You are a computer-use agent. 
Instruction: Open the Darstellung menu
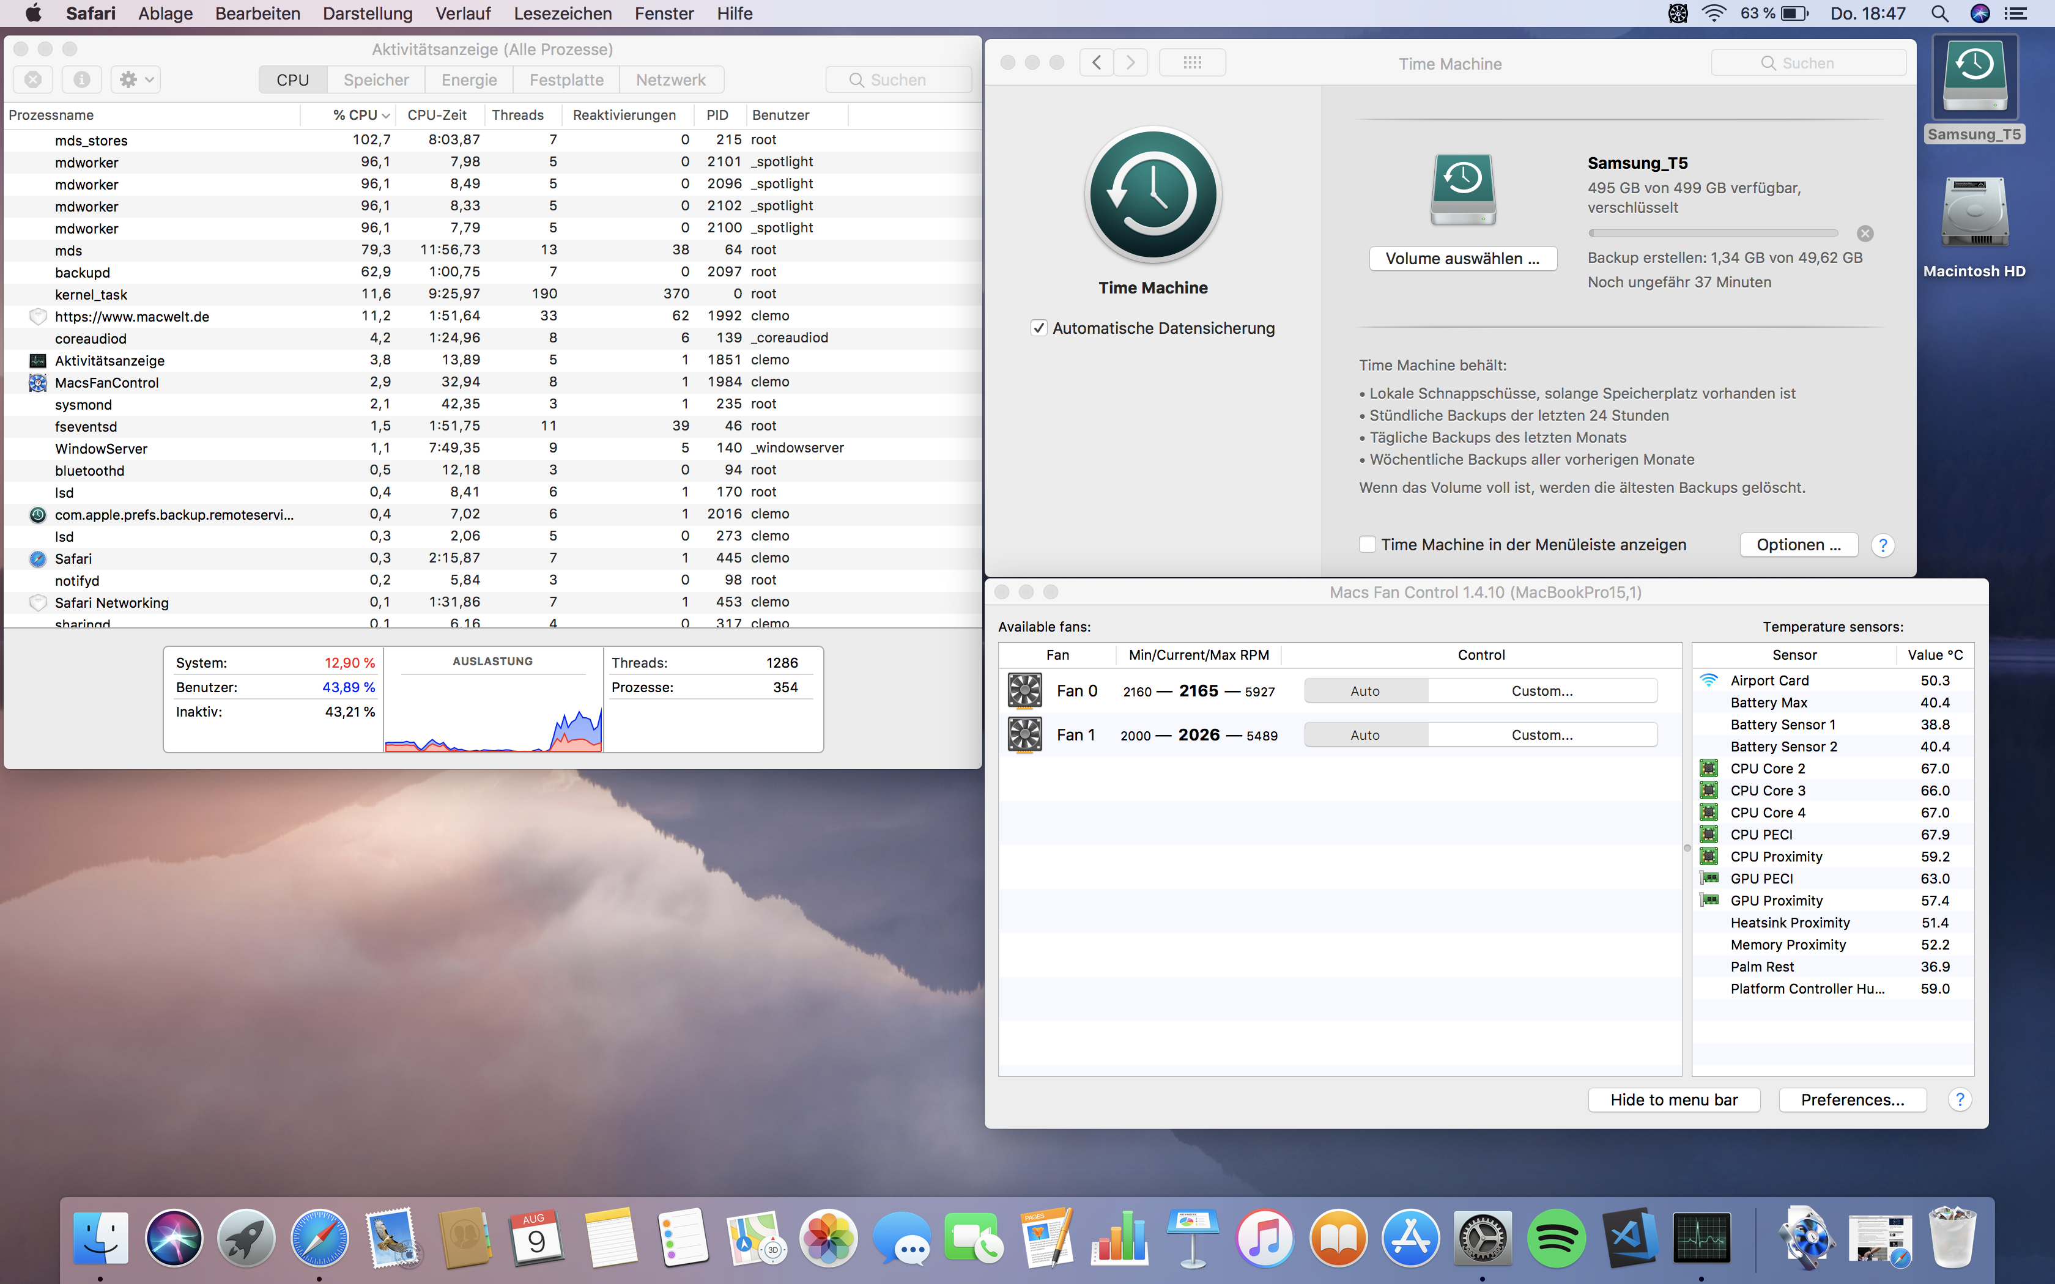(367, 13)
